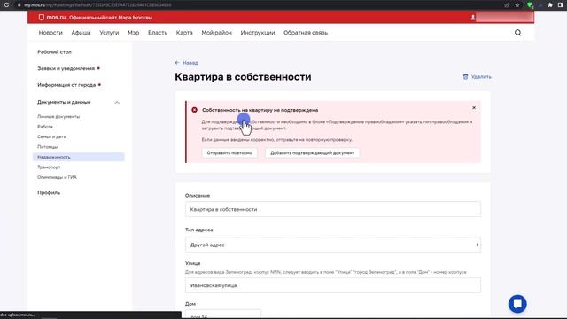
Task: Open the Мой район menu item
Action: click(x=216, y=33)
